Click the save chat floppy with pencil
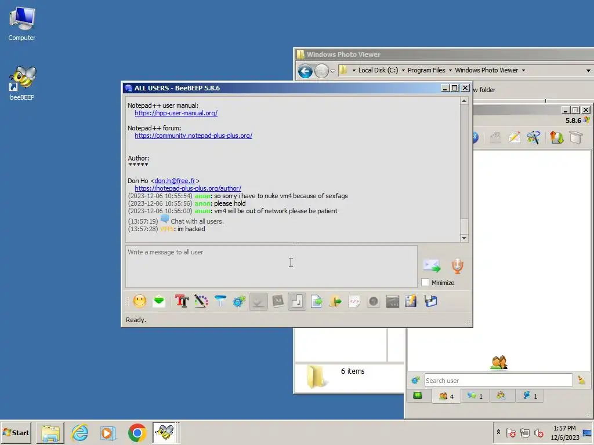Image resolution: width=594 pixels, height=445 pixels. (x=411, y=301)
